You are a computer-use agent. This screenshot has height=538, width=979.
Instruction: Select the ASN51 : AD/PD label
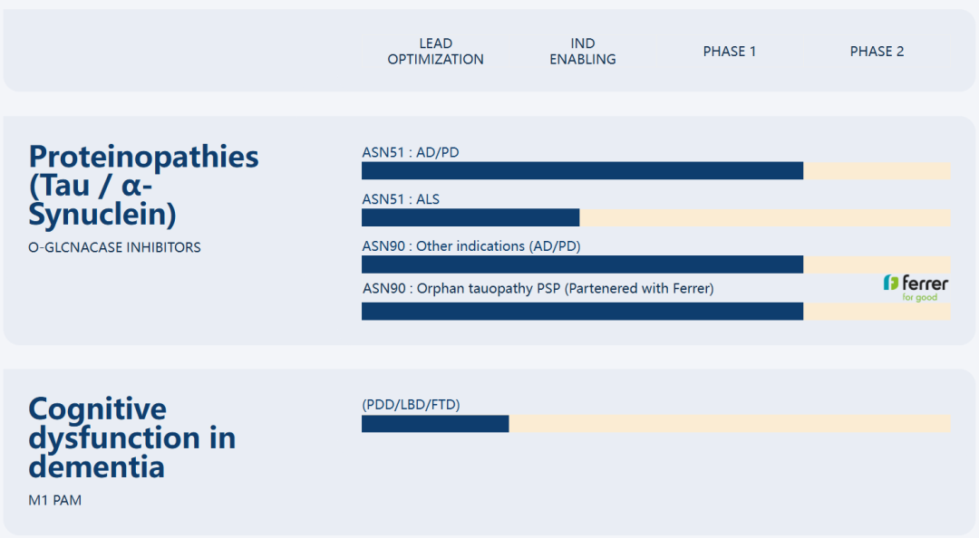point(411,152)
